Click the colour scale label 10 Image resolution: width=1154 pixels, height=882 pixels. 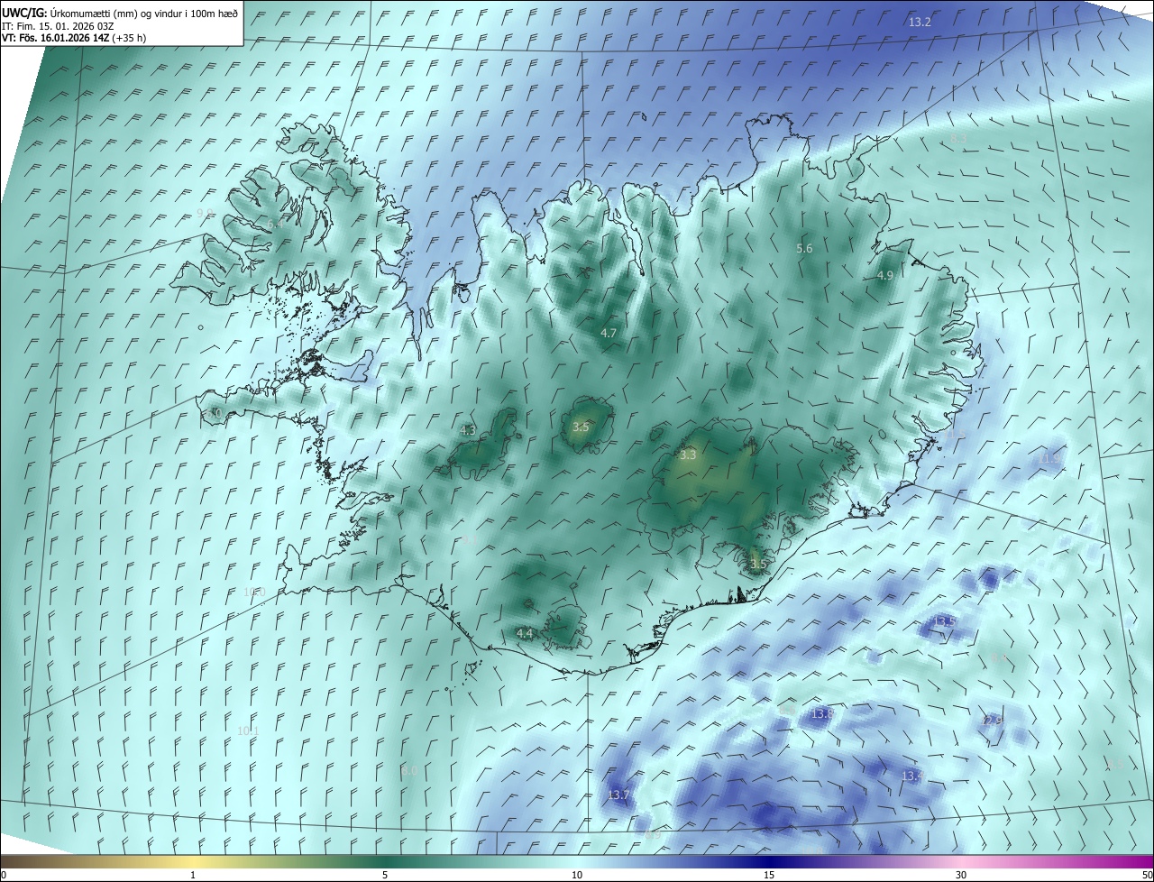pos(577,875)
